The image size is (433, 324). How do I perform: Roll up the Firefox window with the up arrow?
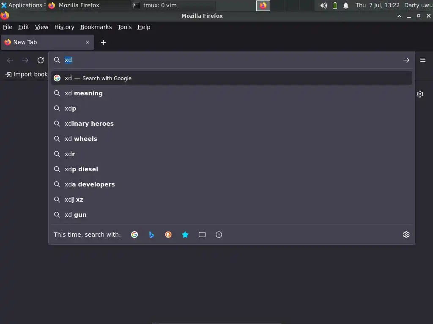(x=399, y=16)
